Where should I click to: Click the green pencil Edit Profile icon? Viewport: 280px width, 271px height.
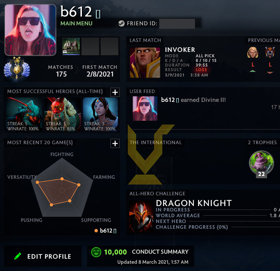coord(18,256)
